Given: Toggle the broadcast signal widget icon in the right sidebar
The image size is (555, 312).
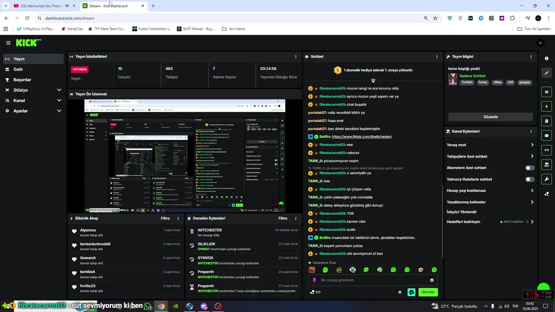Looking at the screenshot, I should point(546,150).
